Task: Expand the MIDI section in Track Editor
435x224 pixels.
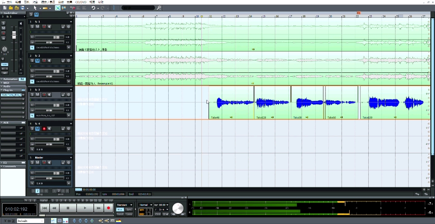Action: (2, 83)
